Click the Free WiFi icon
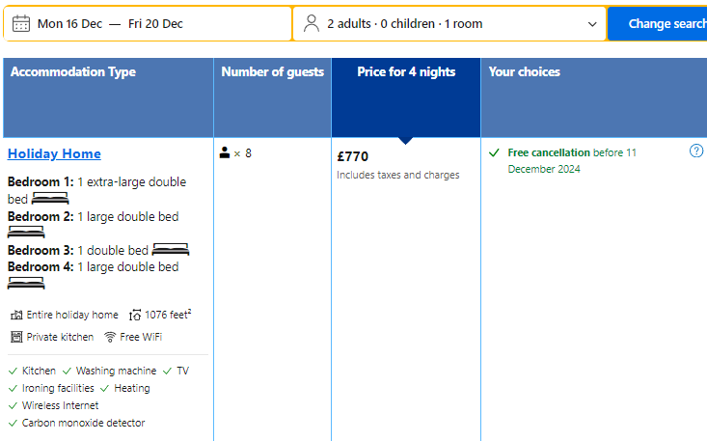 (111, 337)
